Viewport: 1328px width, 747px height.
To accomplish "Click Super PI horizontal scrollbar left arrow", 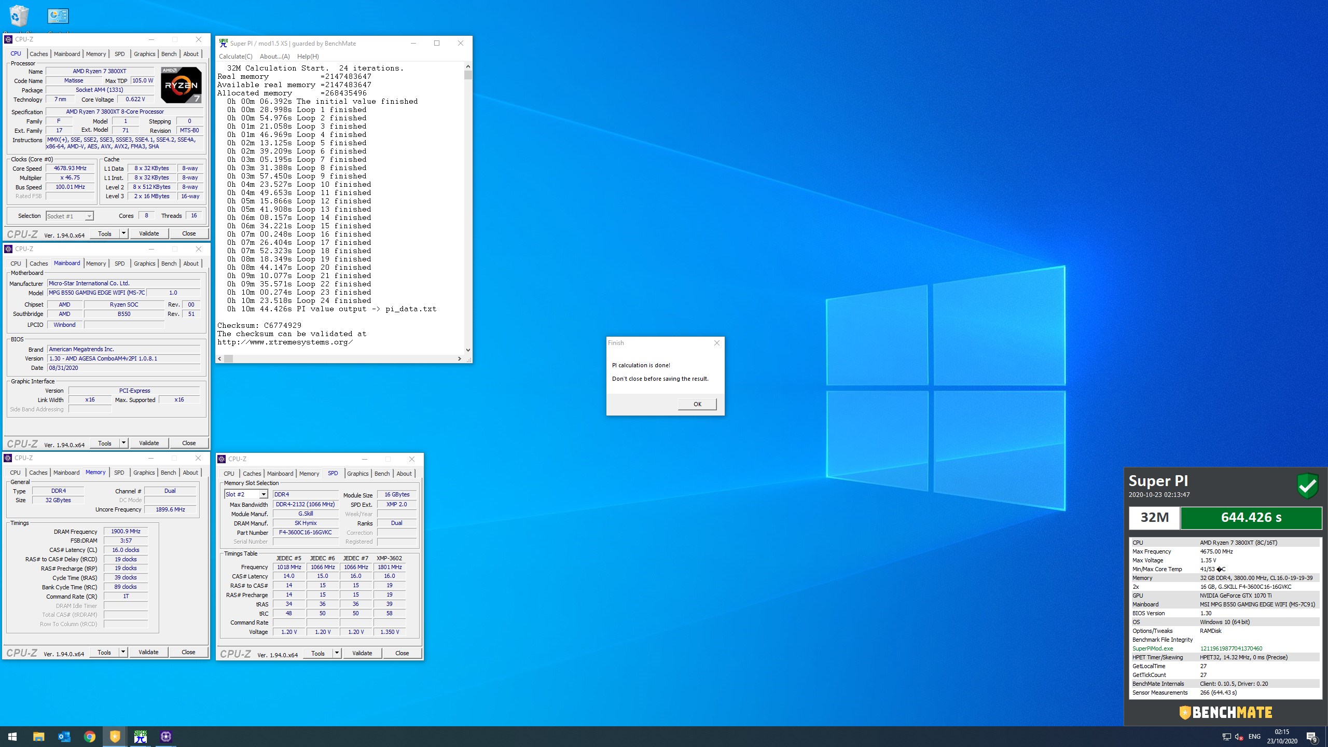I will (220, 358).
